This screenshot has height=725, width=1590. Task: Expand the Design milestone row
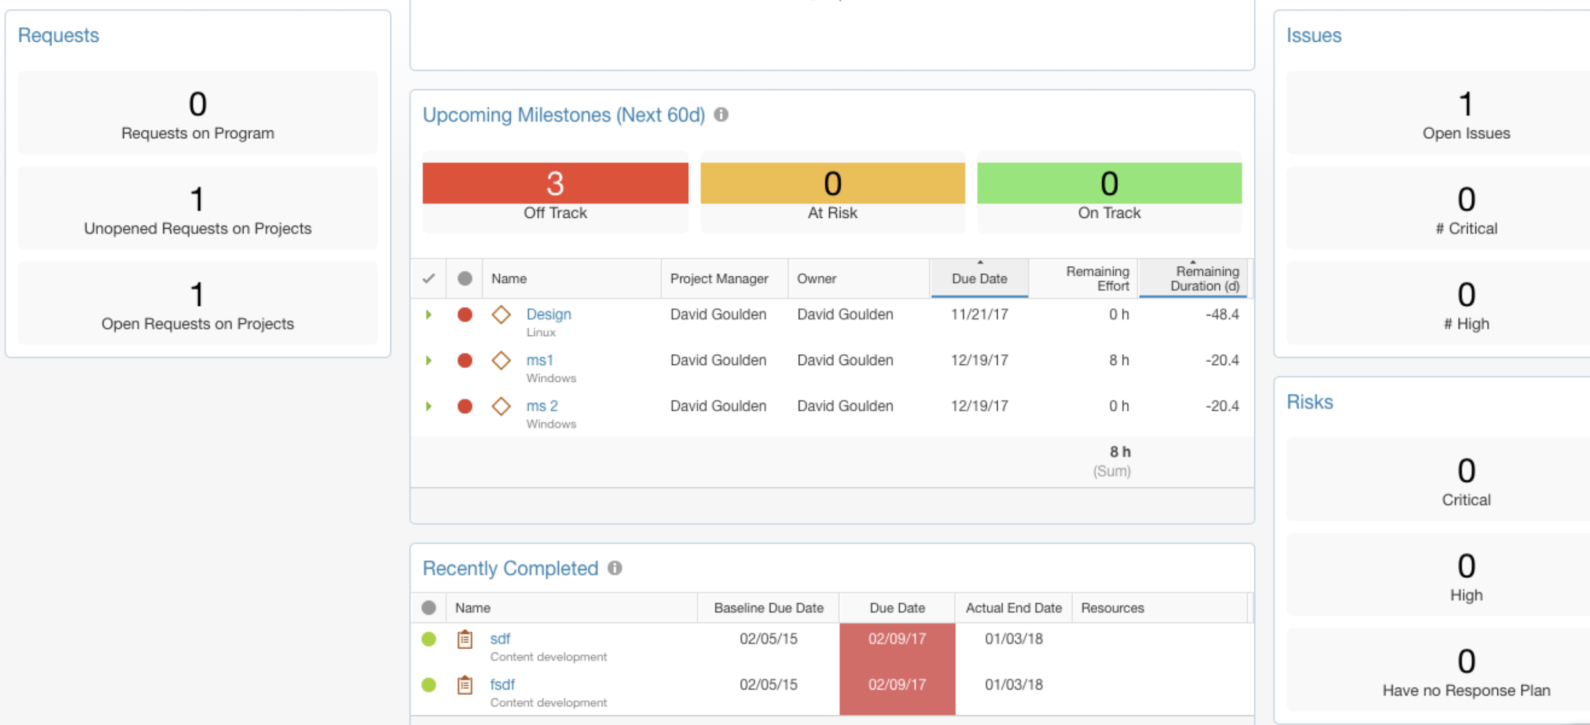428,314
